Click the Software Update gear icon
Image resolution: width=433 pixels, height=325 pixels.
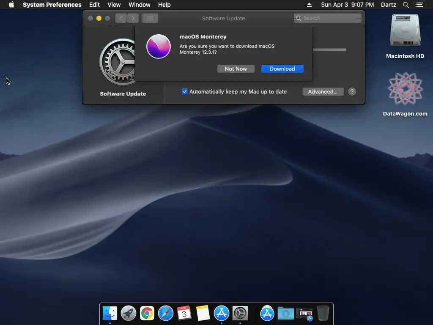[117, 62]
